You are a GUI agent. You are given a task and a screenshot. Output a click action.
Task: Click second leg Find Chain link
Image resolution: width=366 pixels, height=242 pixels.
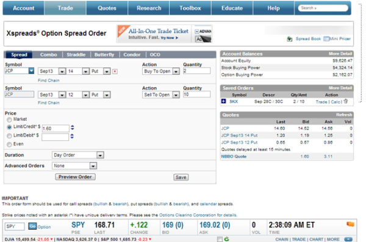(x=49, y=102)
